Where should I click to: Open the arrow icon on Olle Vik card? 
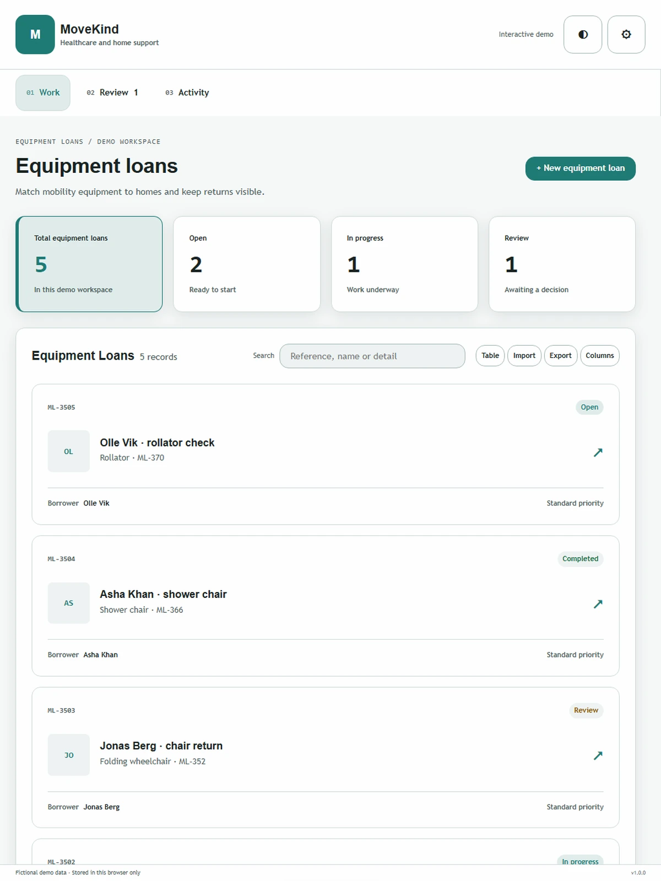pos(598,452)
